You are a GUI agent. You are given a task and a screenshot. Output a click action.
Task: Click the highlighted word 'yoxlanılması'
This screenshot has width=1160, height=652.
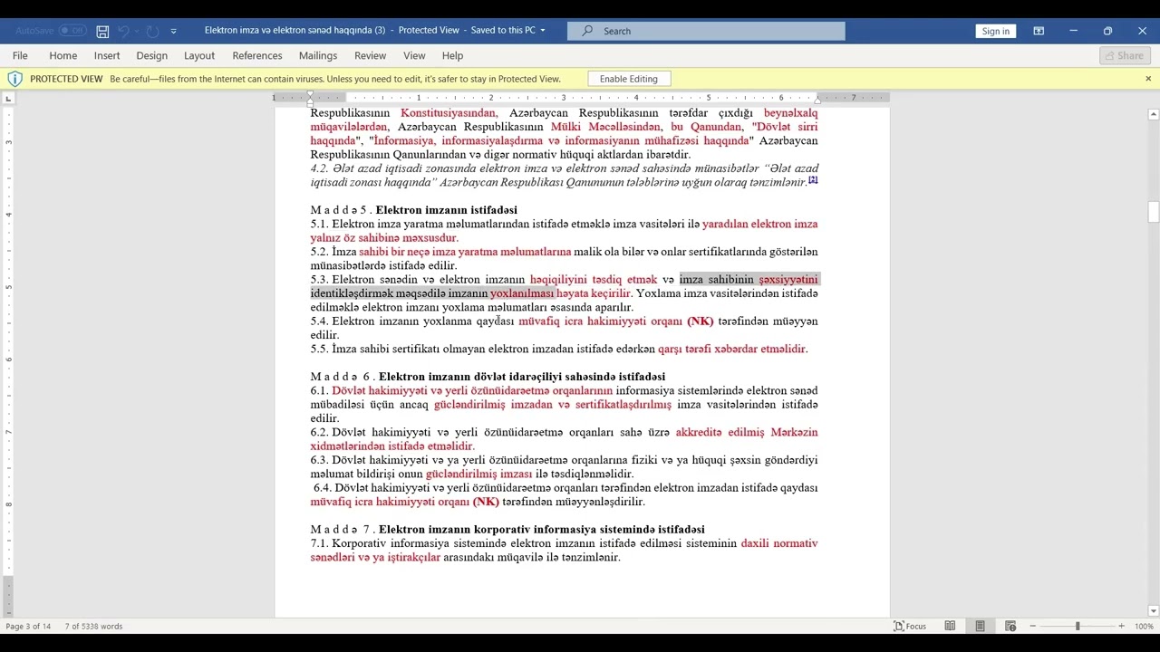point(522,293)
